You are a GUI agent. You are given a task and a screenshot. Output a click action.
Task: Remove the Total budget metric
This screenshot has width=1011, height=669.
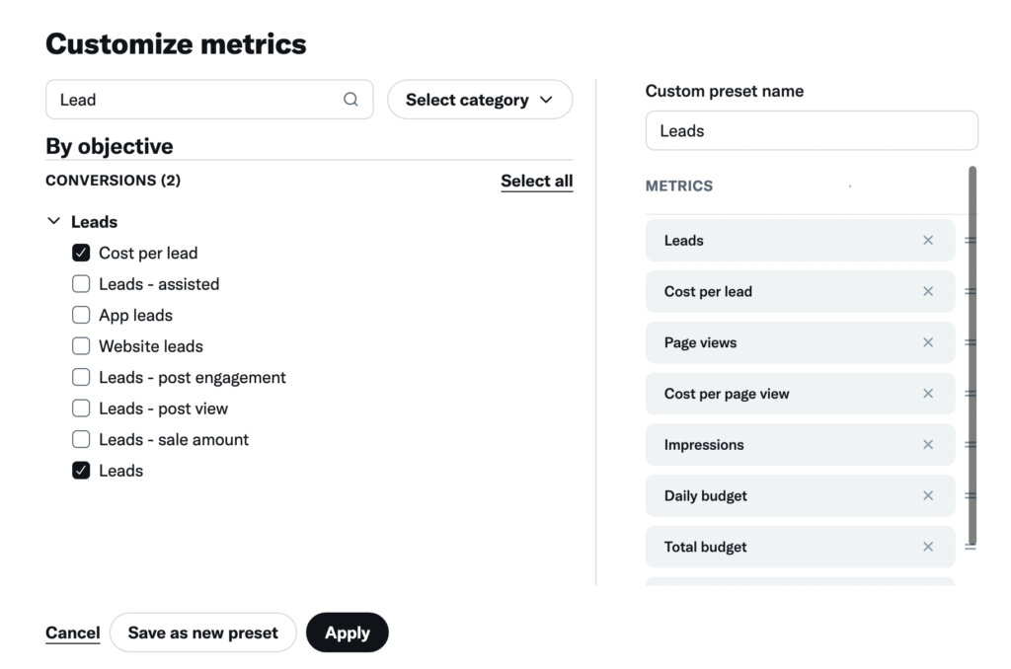click(x=927, y=547)
